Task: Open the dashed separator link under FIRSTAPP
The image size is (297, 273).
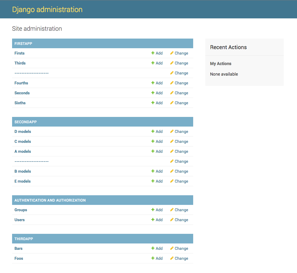Action: [31, 73]
